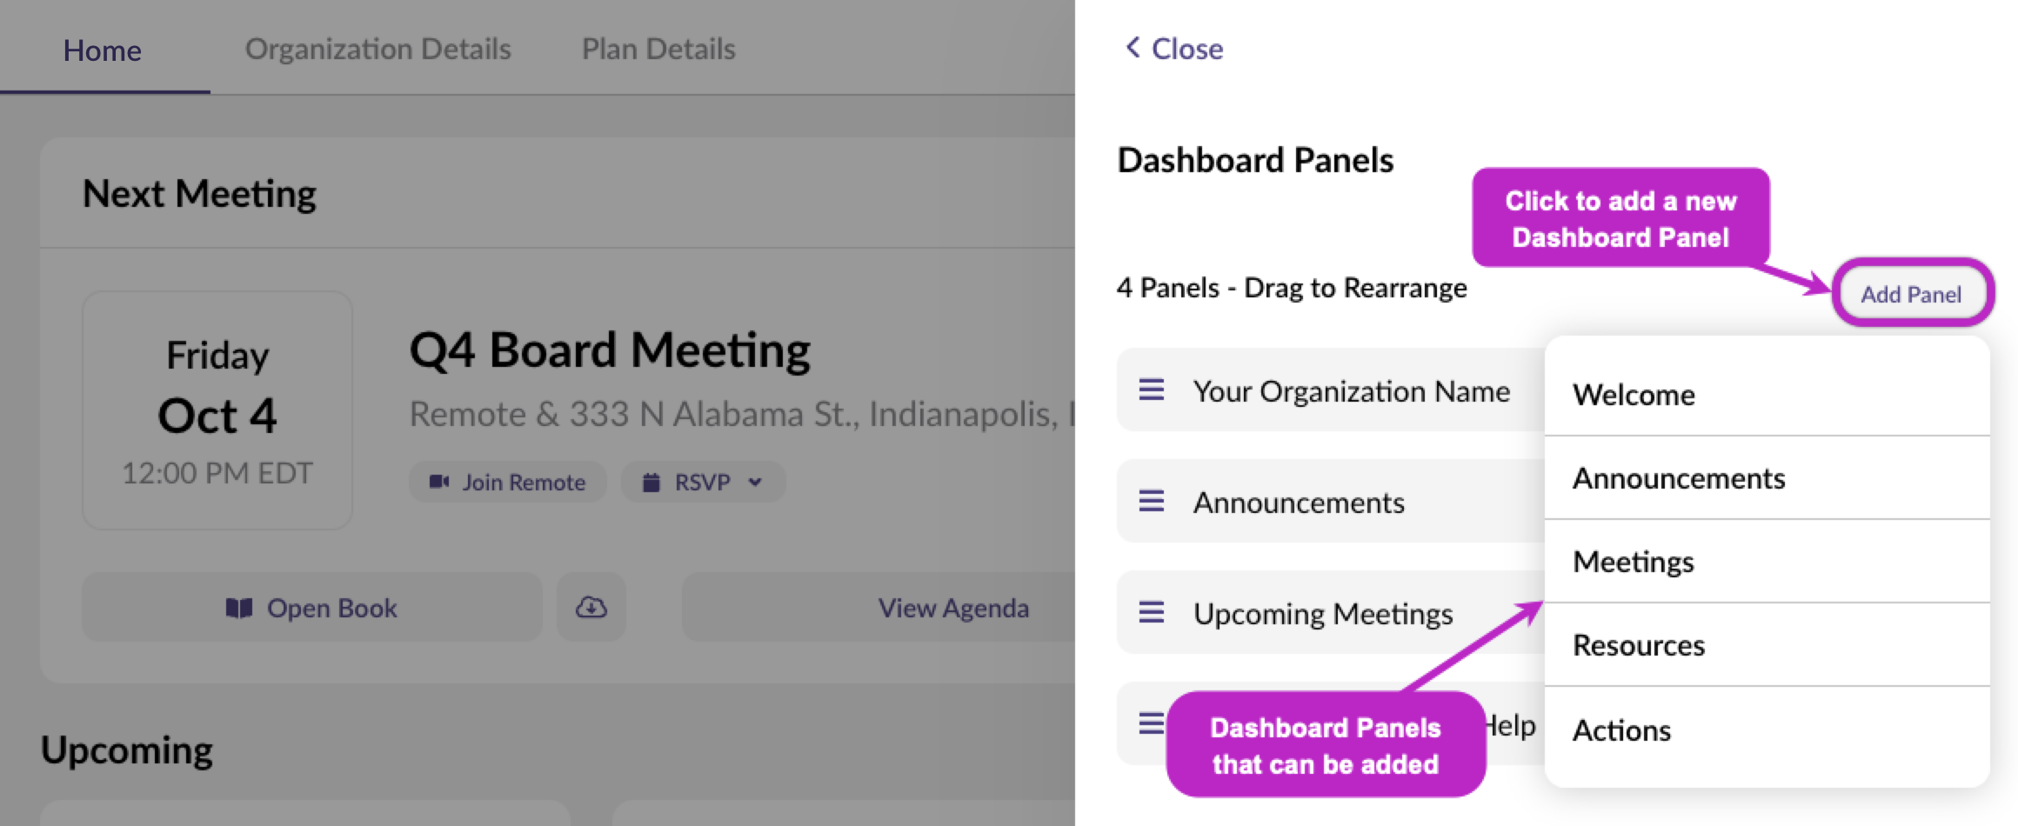Screen dimensions: 2018x826
Task: Click drag handle of the last panel row
Action: 1152,723
